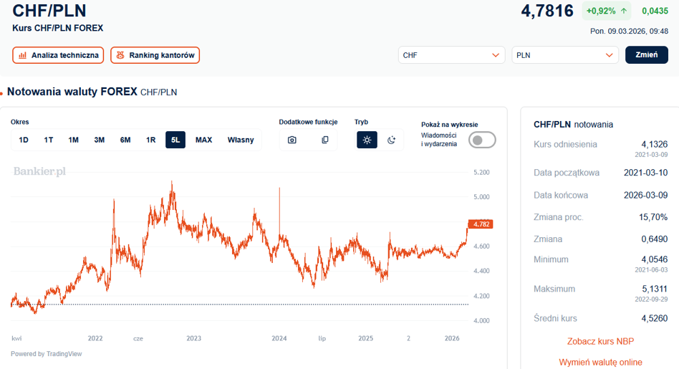Follow the Wymień walutę online link
The image size is (679, 369).
[601, 362]
